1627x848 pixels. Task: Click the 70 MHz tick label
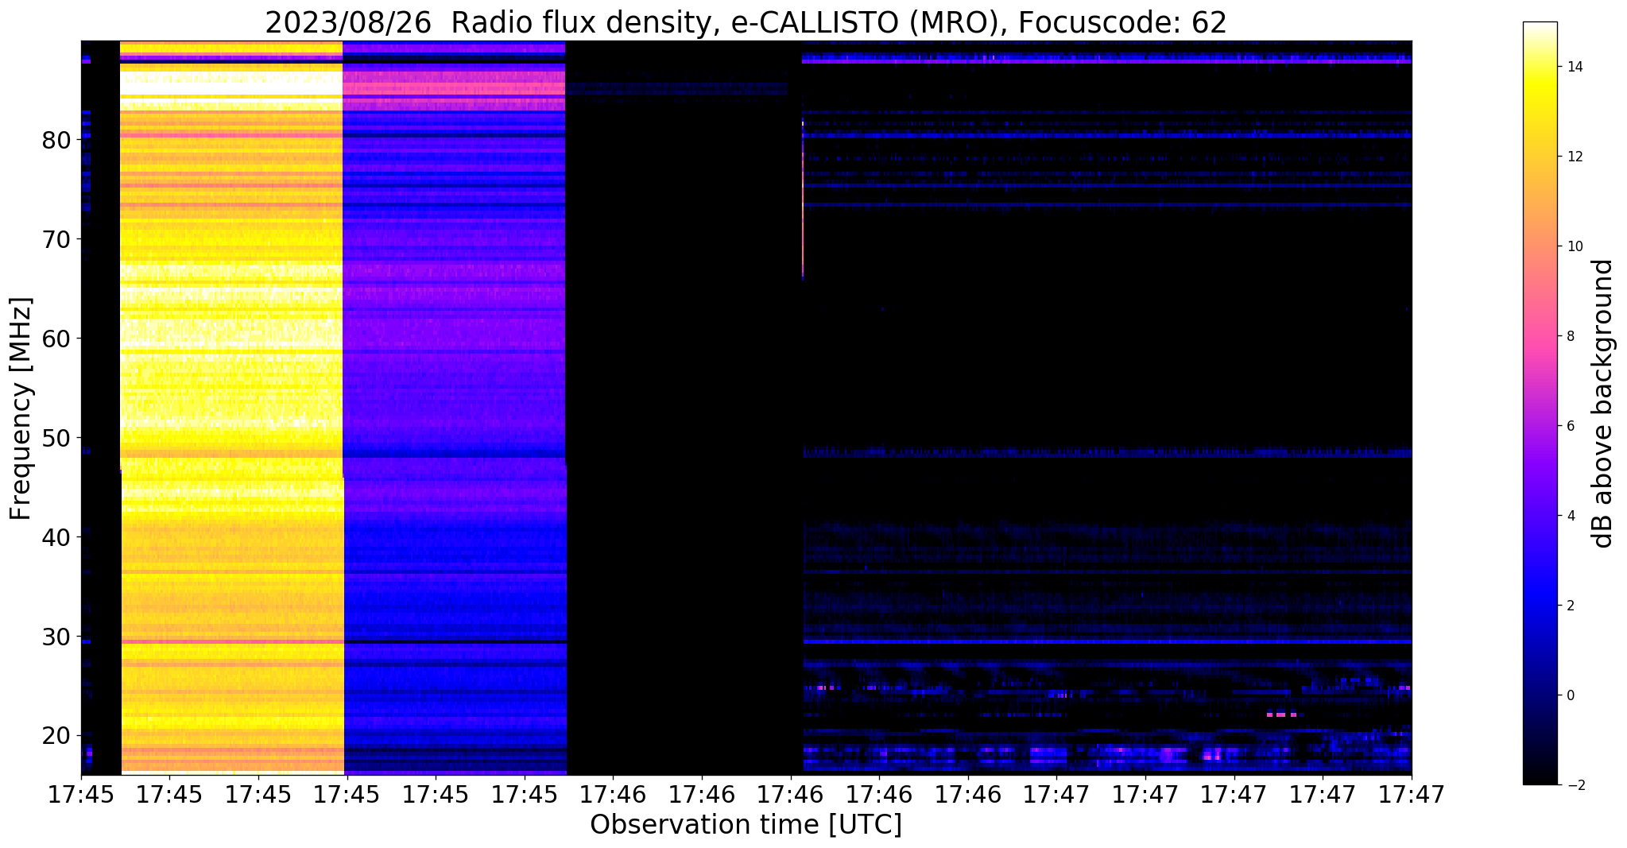56,239
